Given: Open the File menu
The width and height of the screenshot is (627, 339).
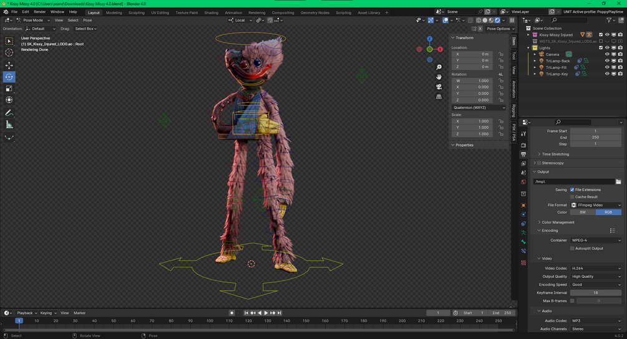Looking at the screenshot, I should (x=14, y=12).
